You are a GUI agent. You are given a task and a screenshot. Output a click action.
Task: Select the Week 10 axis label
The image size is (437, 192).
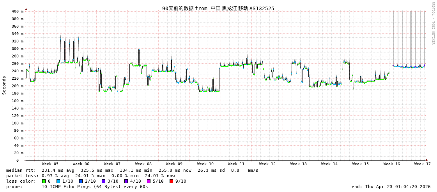click(205, 164)
